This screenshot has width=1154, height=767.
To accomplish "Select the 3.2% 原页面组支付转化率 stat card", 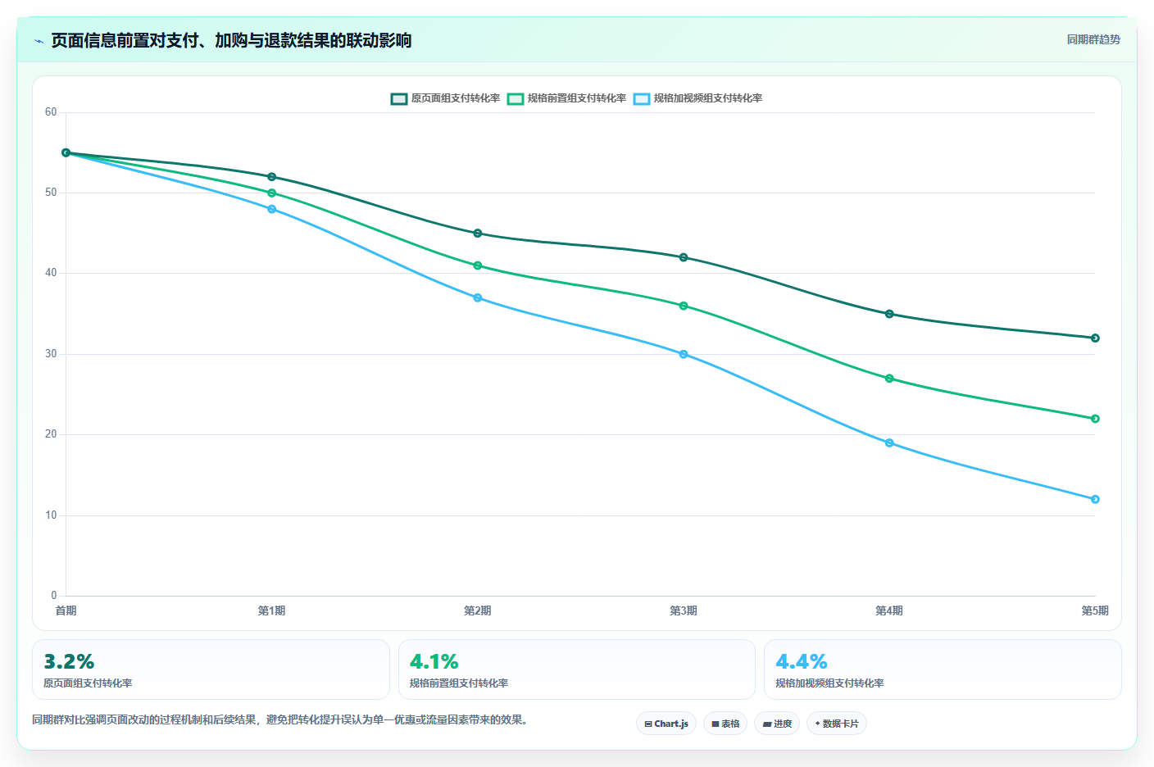I will pyautogui.click(x=211, y=669).
